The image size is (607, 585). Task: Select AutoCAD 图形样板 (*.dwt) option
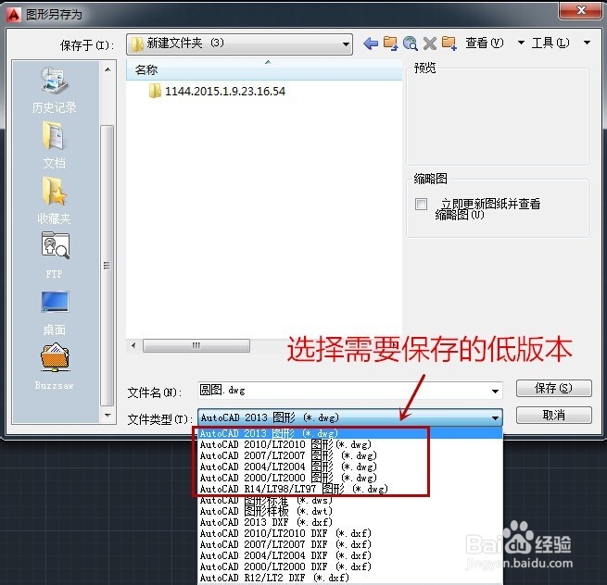(350, 511)
